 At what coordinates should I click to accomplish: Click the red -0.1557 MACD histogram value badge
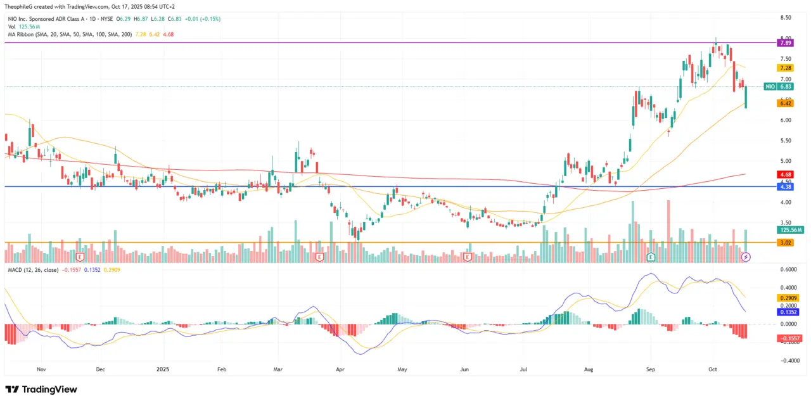[789, 338]
